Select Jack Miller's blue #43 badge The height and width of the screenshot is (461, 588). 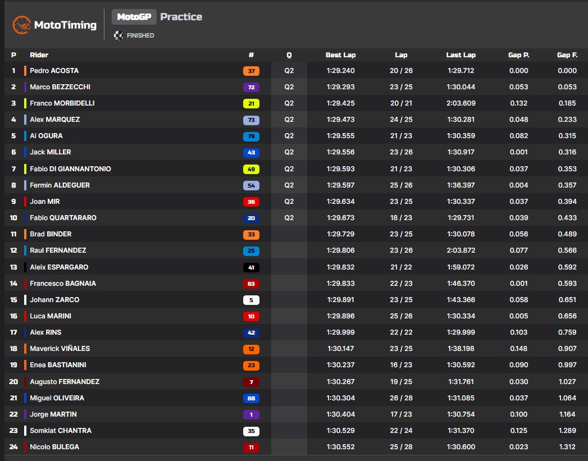[251, 152]
